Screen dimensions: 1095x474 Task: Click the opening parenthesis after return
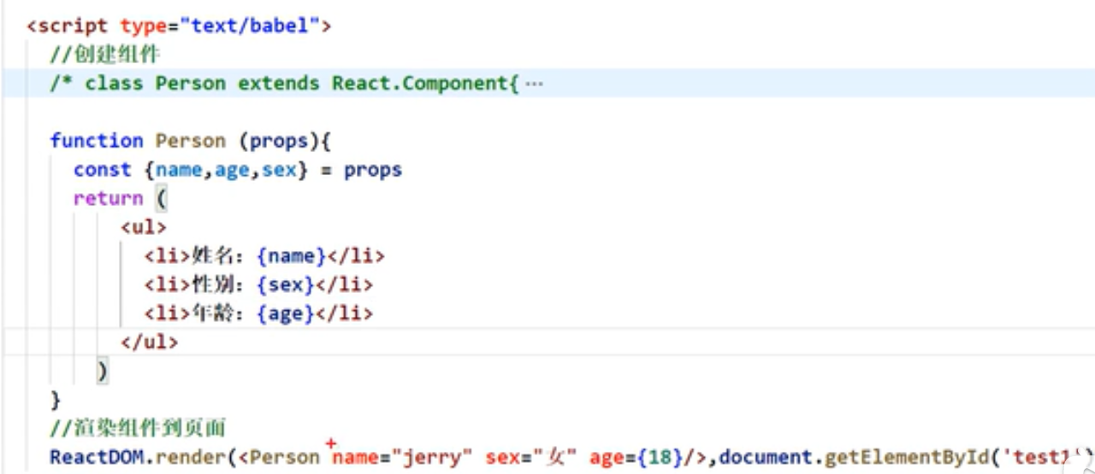click(x=161, y=199)
